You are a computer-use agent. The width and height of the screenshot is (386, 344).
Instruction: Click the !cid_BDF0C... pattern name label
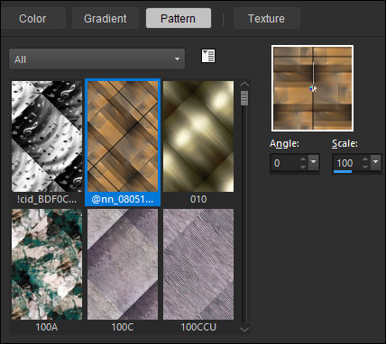pos(47,199)
